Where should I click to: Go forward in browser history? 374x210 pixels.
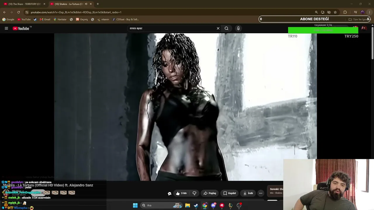coord(11,12)
